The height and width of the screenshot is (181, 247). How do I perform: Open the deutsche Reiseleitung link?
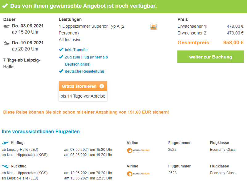click(x=84, y=71)
